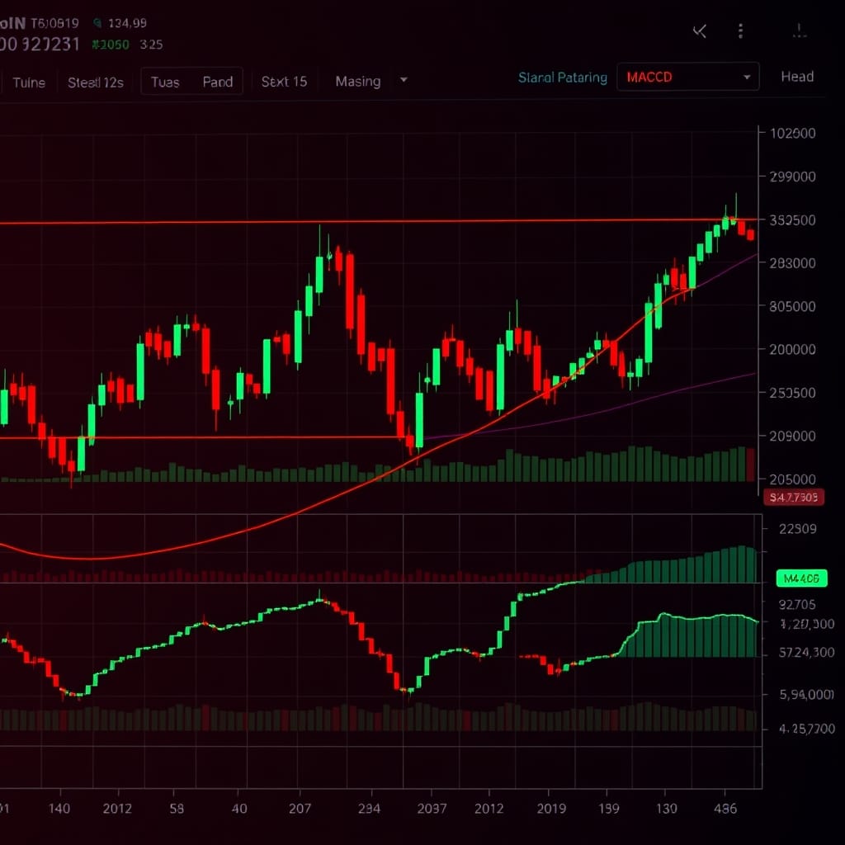Image resolution: width=845 pixels, height=845 pixels.
Task: Open the three-dot overflow menu icon
Action: [740, 31]
